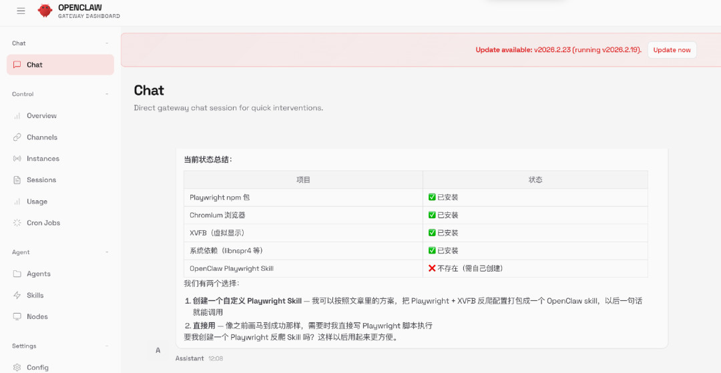Click the Cron Jobs spinner icon

click(x=17, y=223)
